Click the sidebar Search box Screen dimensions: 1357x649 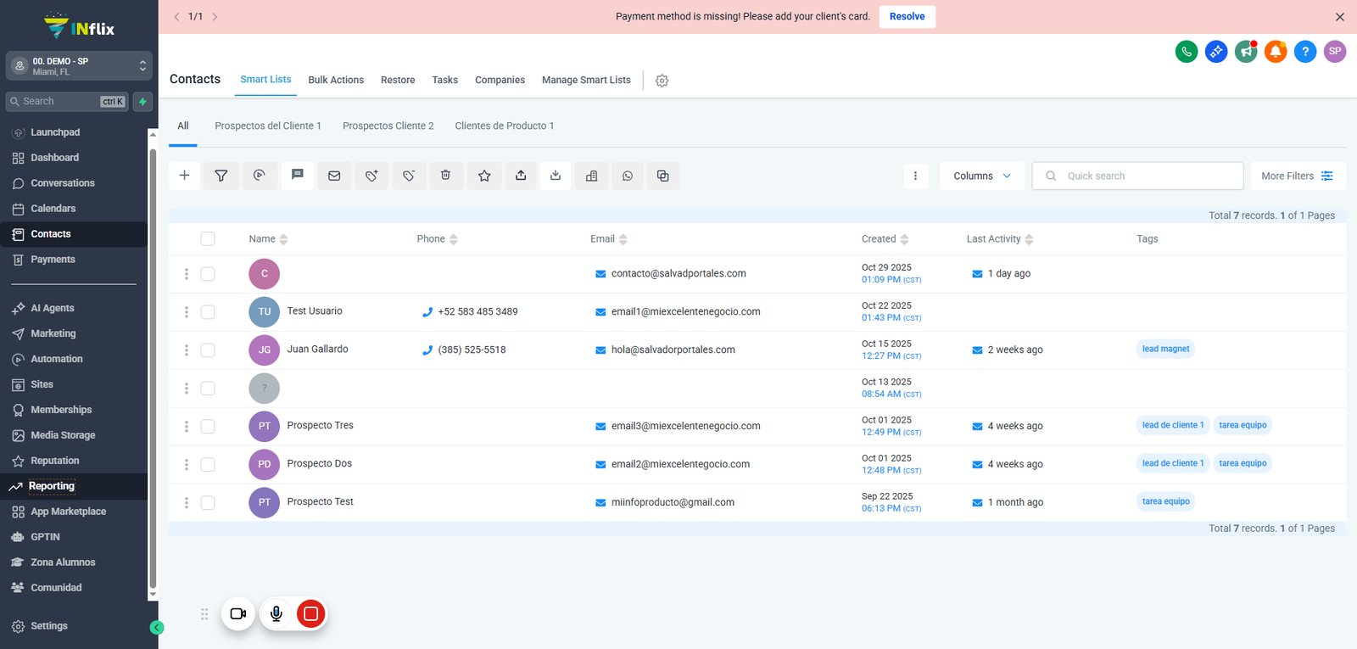coord(67,102)
